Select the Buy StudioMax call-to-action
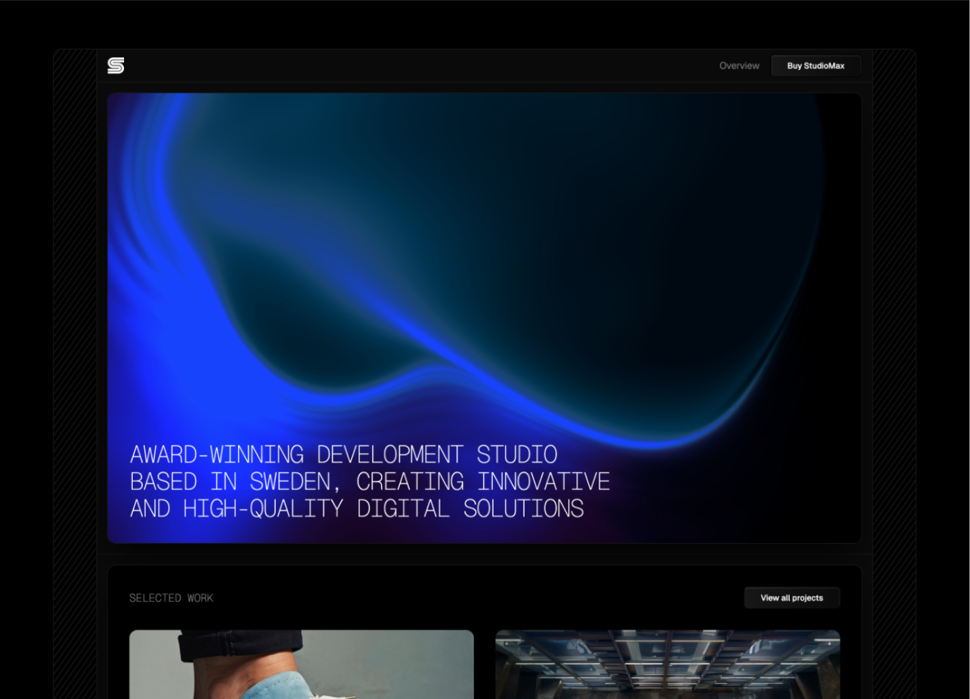This screenshot has width=970, height=699. coord(815,65)
